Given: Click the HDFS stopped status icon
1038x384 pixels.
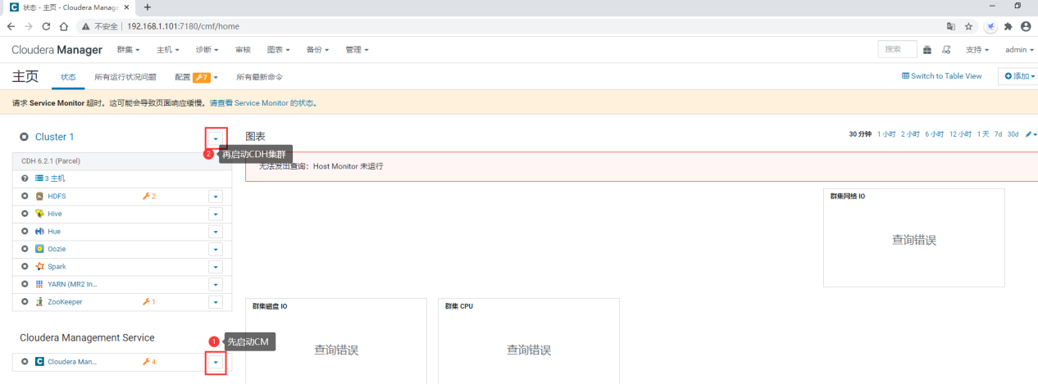Looking at the screenshot, I should tap(25, 197).
